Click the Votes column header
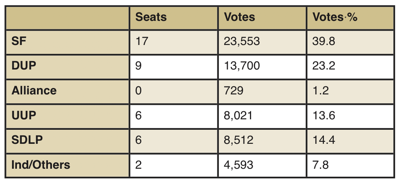The image size is (400, 184). [x=239, y=17]
